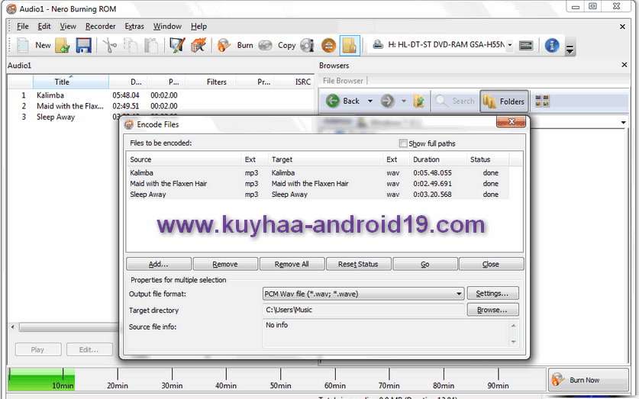Click the Copy disc icon

tap(266, 45)
